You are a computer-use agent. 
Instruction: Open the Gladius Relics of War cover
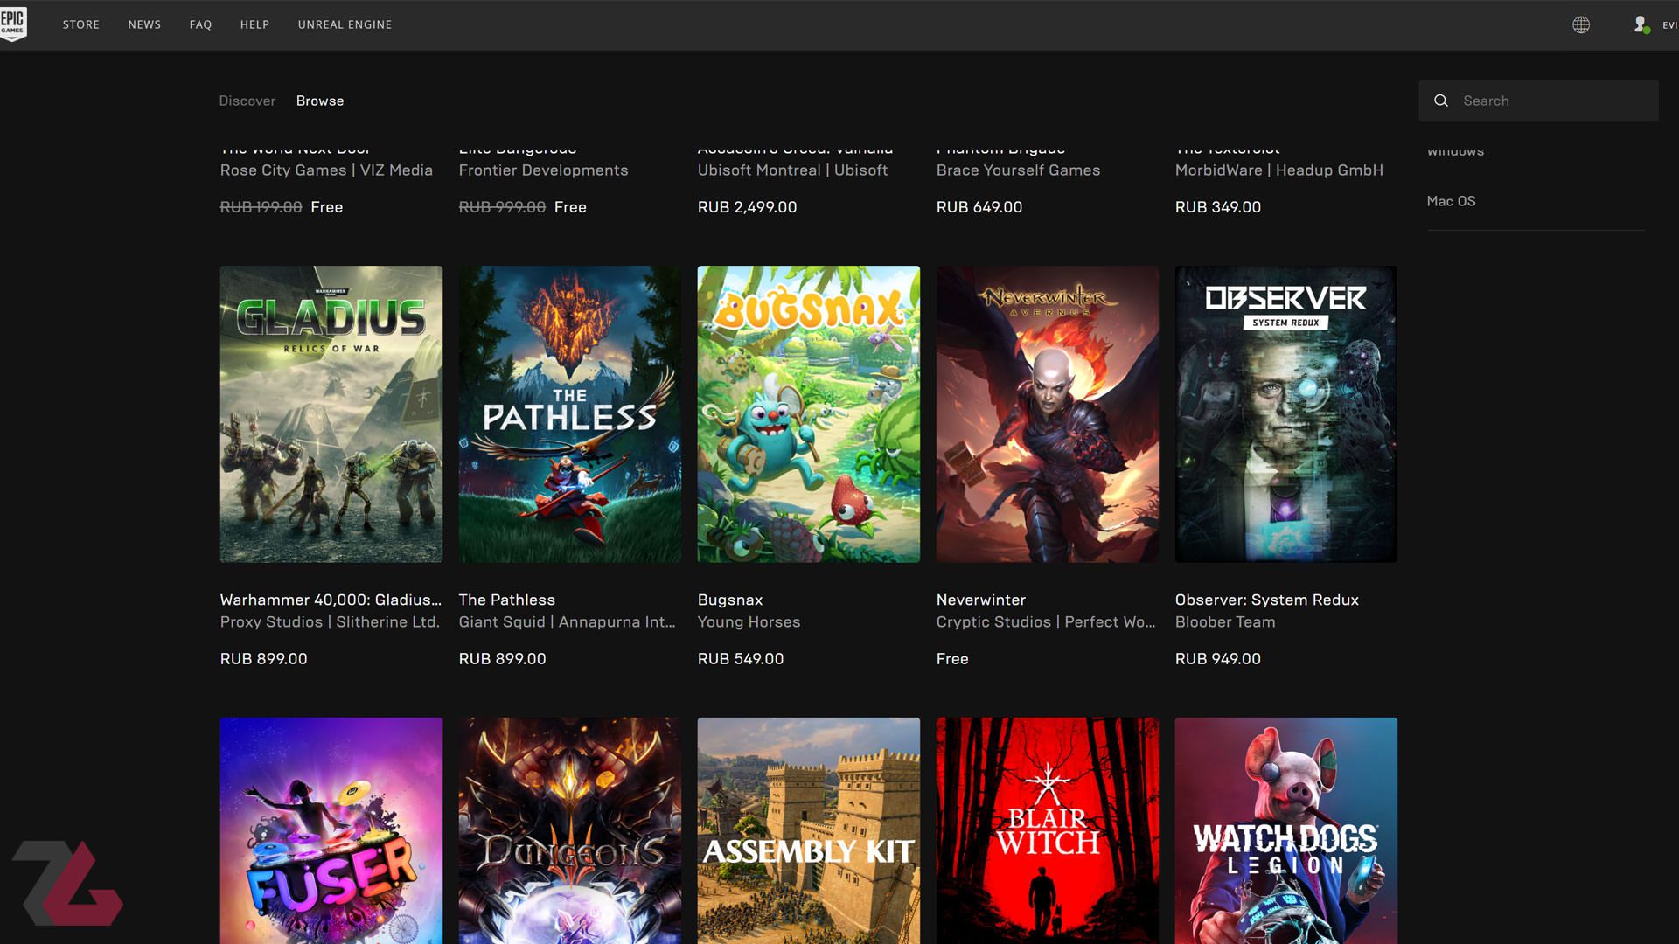(x=331, y=414)
